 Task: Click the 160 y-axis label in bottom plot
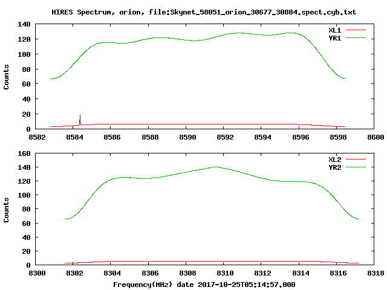tap(24, 154)
